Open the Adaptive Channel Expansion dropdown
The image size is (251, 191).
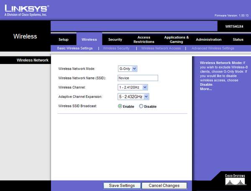click(133, 97)
